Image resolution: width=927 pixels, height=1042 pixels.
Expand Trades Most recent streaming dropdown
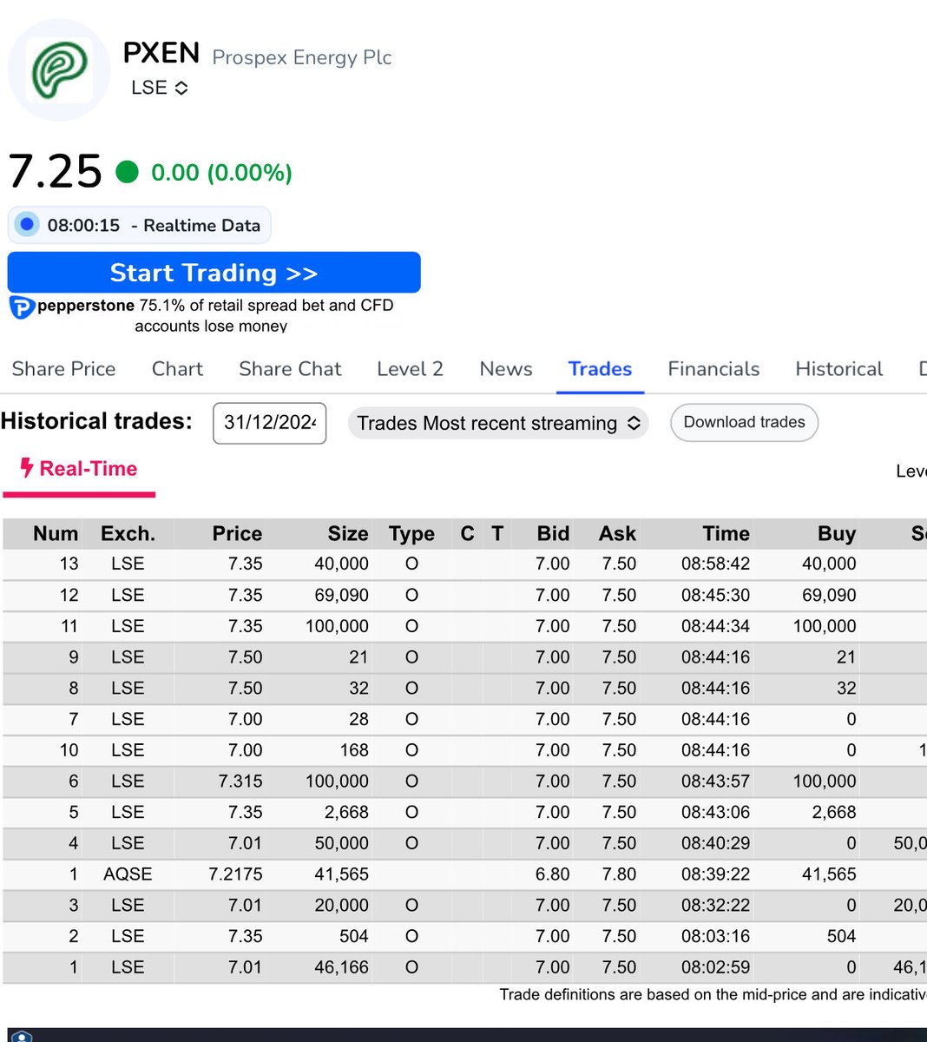coord(498,423)
